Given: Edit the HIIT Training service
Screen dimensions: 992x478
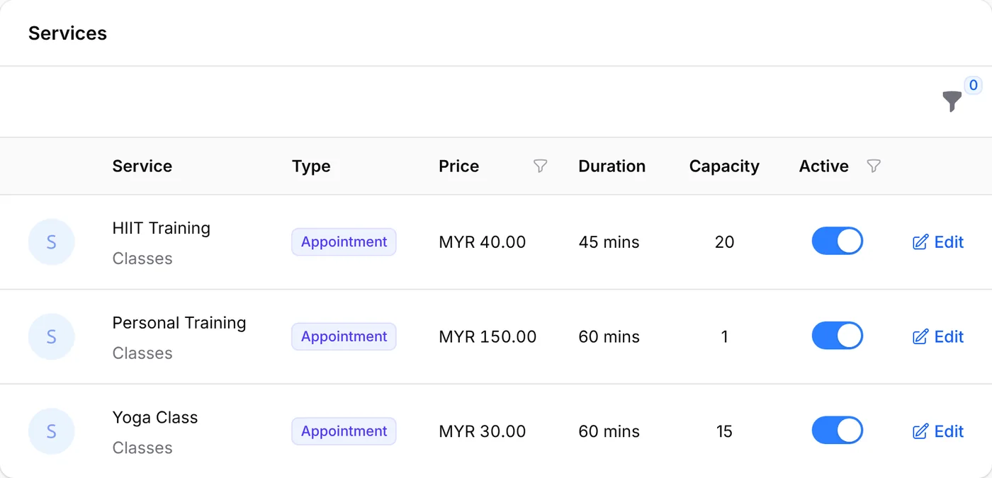Looking at the screenshot, I should [x=938, y=242].
